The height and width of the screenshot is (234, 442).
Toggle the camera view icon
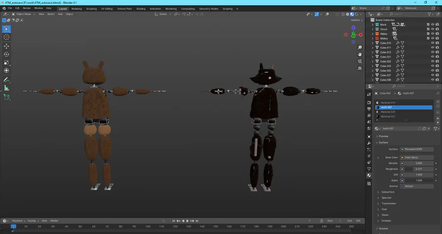pyautogui.click(x=359, y=61)
